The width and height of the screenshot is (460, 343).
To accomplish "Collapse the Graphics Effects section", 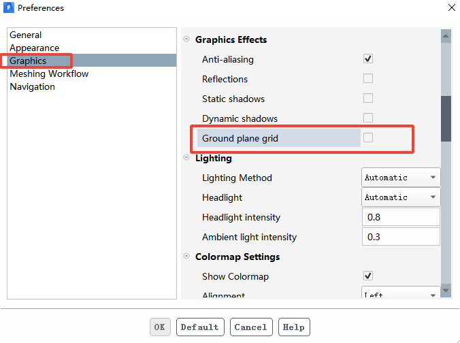I will [x=186, y=39].
